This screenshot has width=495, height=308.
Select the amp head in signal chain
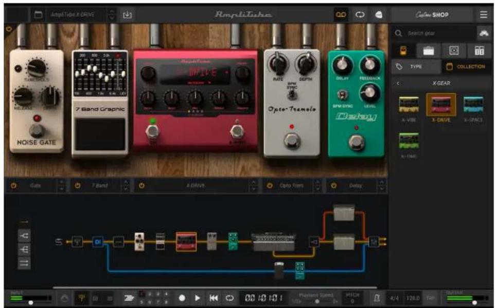pos(273,242)
